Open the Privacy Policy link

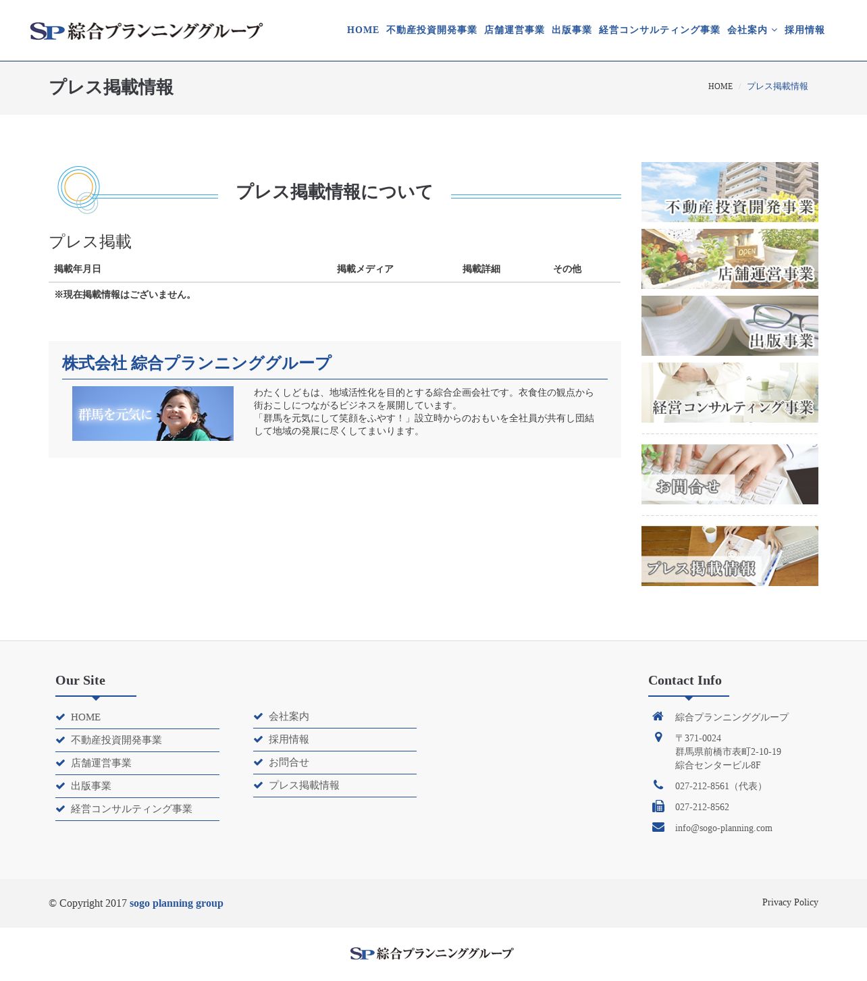click(790, 902)
